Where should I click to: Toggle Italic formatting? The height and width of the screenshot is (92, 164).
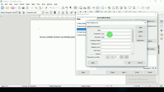[59, 13]
